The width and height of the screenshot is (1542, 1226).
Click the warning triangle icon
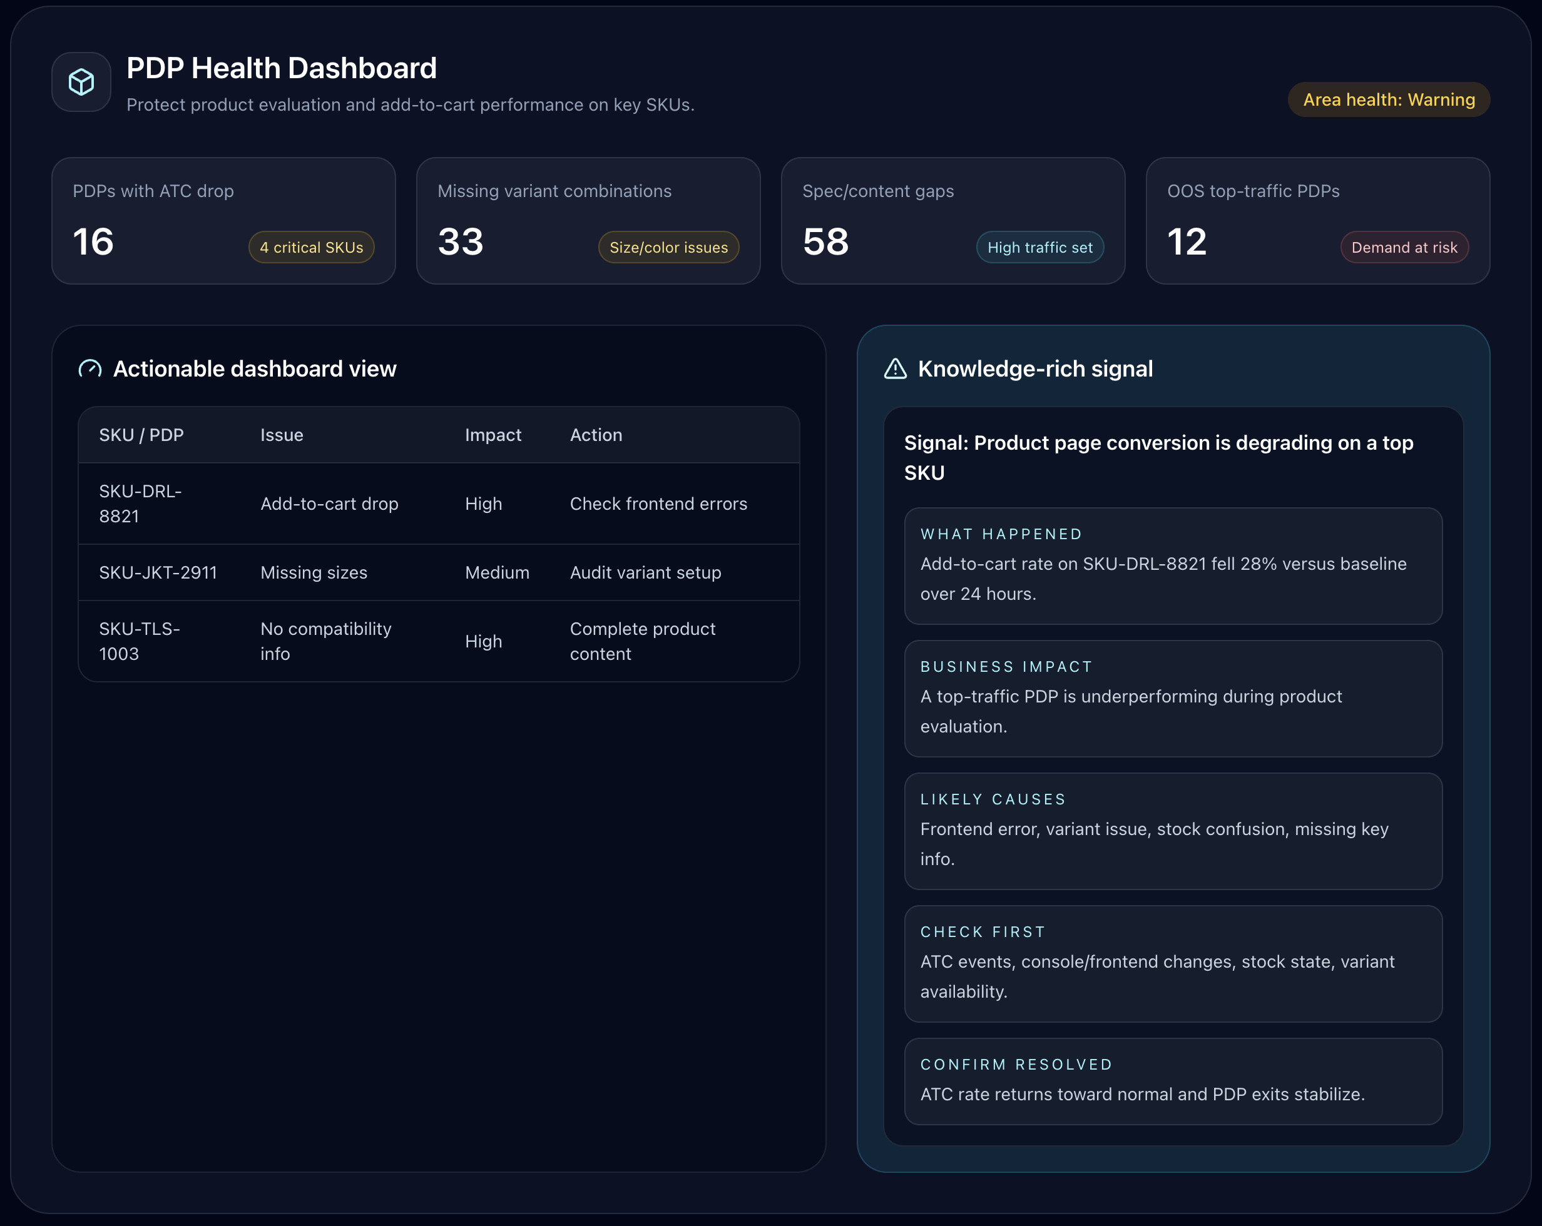click(895, 369)
